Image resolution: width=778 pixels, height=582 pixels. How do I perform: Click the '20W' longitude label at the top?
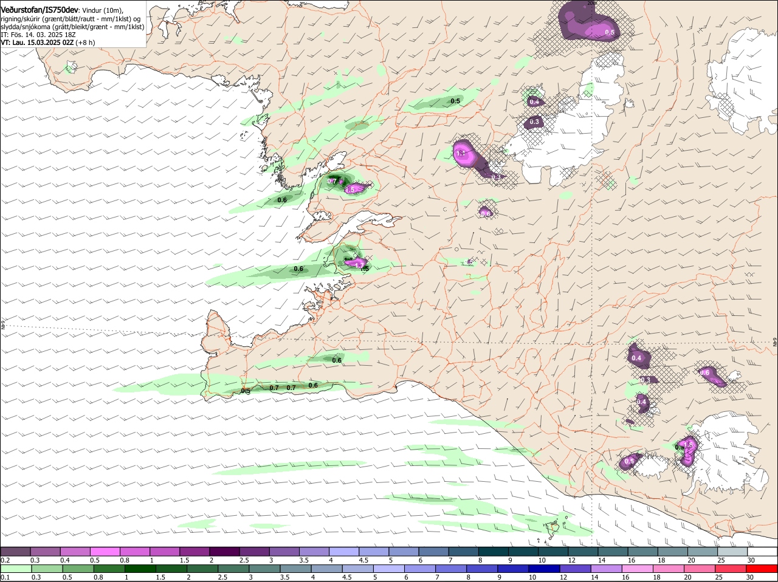click(592, 3)
